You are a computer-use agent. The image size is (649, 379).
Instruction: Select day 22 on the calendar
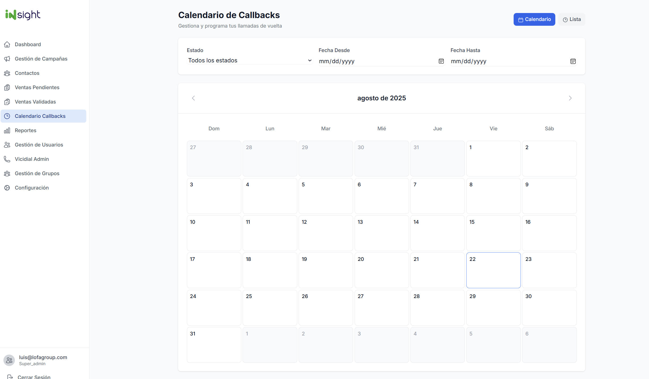[493, 270]
